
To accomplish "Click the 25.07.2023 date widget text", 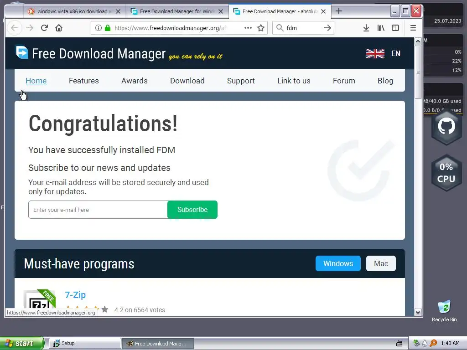I will (x=447, y=21).
